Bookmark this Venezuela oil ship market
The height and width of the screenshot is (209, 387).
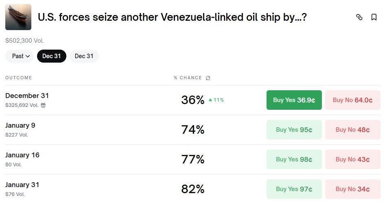(x=374, y=17)
